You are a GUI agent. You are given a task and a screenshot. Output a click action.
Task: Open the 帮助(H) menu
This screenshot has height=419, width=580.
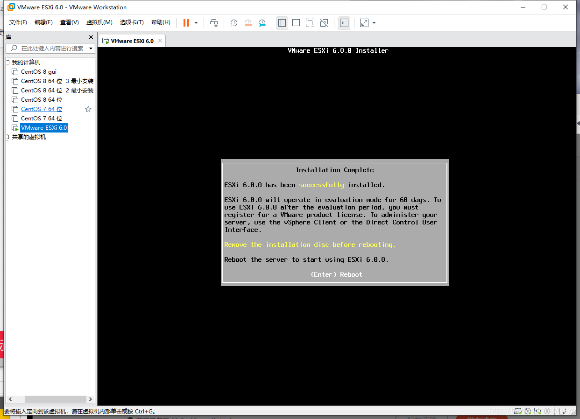pos(161,22)
